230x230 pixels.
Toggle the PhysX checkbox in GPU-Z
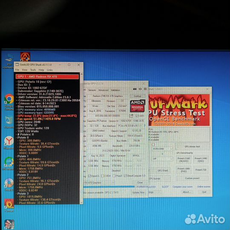pos(114,176)
